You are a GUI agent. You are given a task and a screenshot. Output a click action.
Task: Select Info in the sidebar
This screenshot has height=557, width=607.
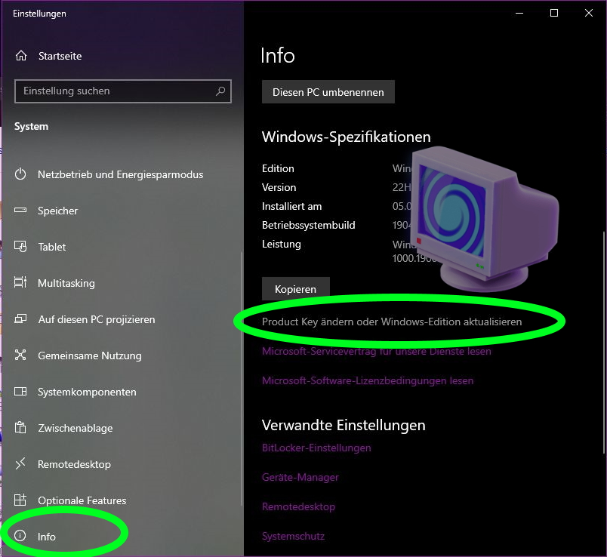click(47, 537)
